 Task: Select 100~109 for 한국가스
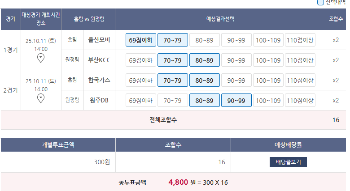tap(268, 80)
